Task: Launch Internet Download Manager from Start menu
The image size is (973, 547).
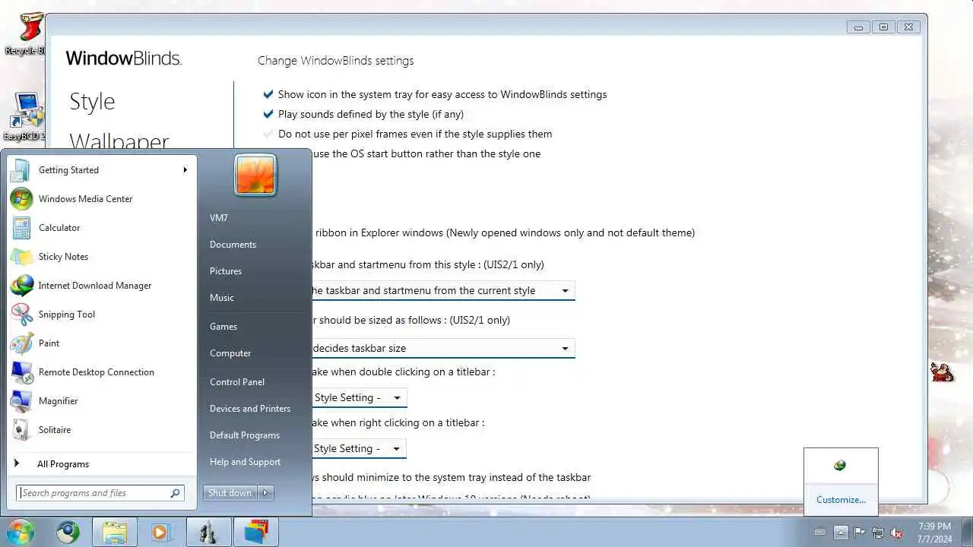Action: pos(101,286)
